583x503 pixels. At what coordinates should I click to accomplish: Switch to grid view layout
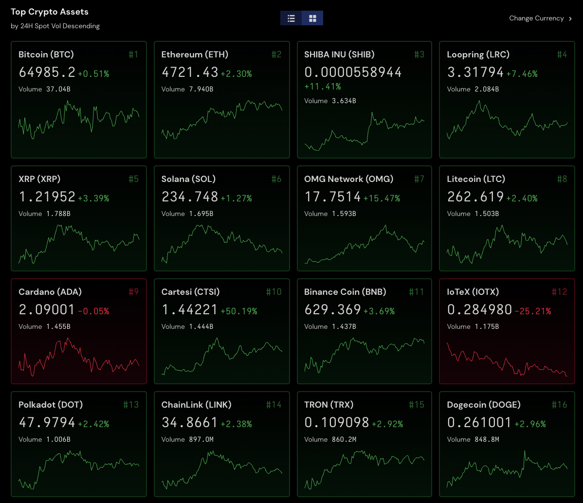coord(313,18)
